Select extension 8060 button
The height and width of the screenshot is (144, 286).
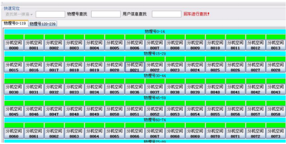14,133
